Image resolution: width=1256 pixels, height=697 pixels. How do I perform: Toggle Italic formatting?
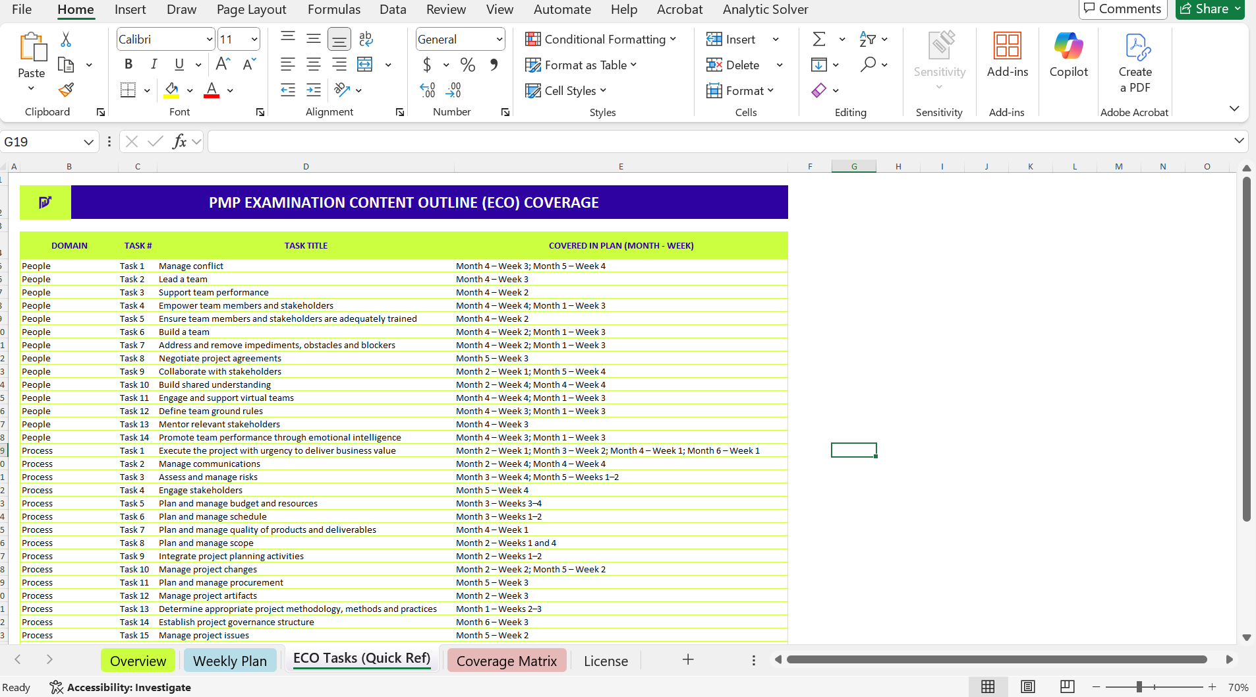click(154, 65)
